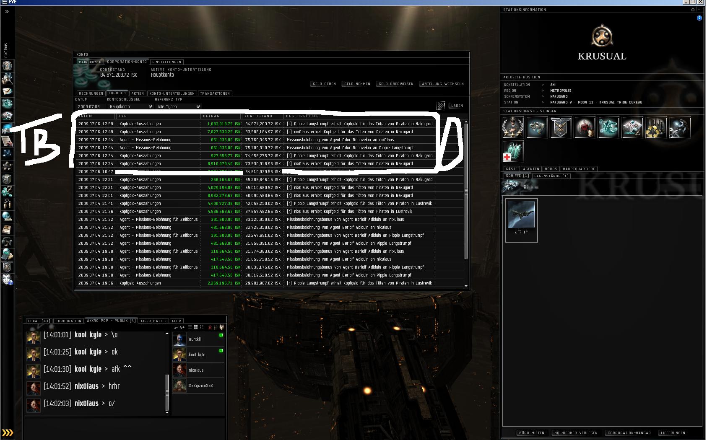The image size is (707, 440).
Task: Click the date field 2009.07.06
Action: 89,106
